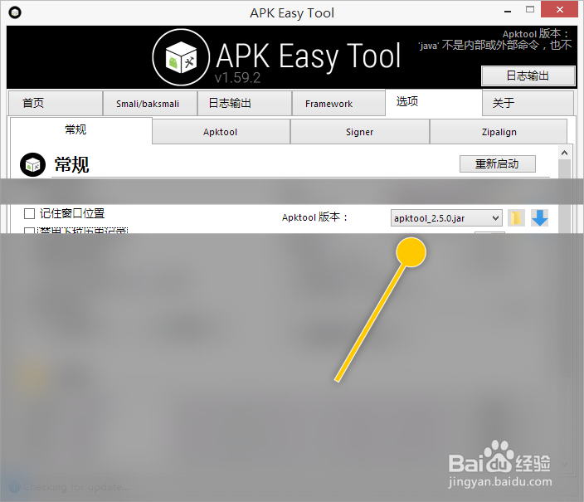Click the 日志输出 button in the banner

click(528, 76)
